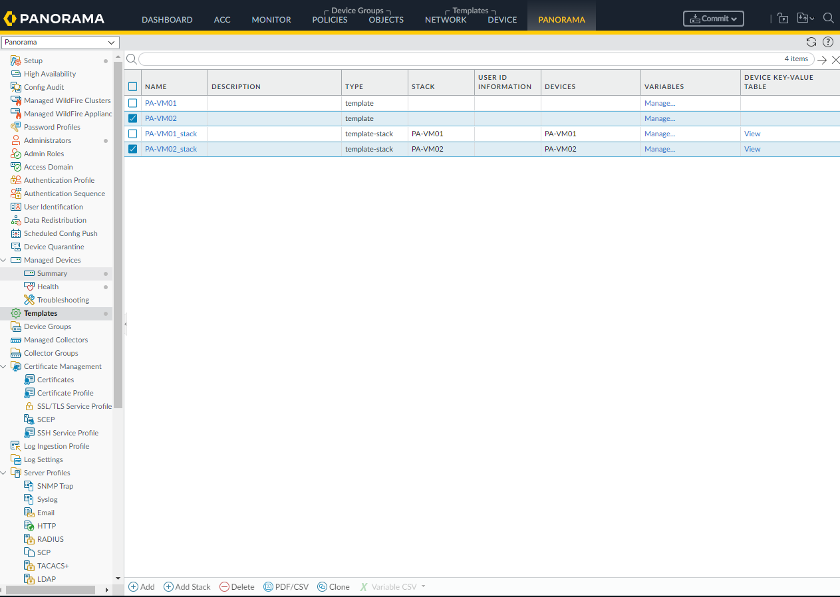The image size is (840, 597).
Task: Click the sidebar vertical scrollbar
Action: (x=118, y=235)
